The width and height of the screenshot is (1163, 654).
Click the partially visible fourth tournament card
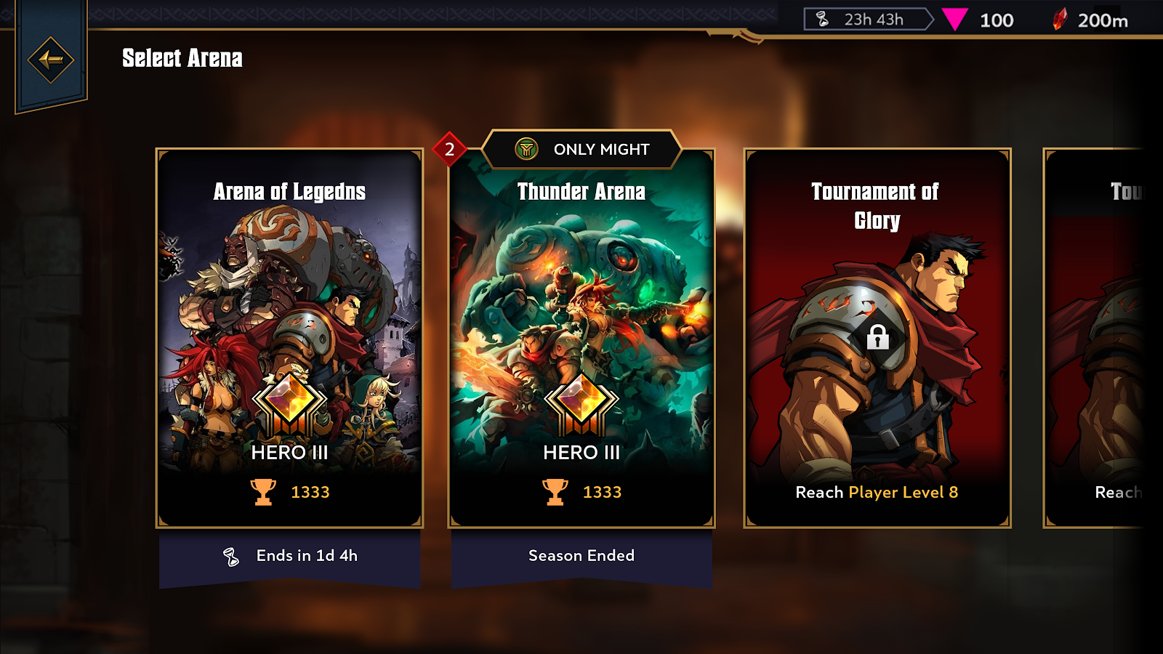[x=1094, y=338]
